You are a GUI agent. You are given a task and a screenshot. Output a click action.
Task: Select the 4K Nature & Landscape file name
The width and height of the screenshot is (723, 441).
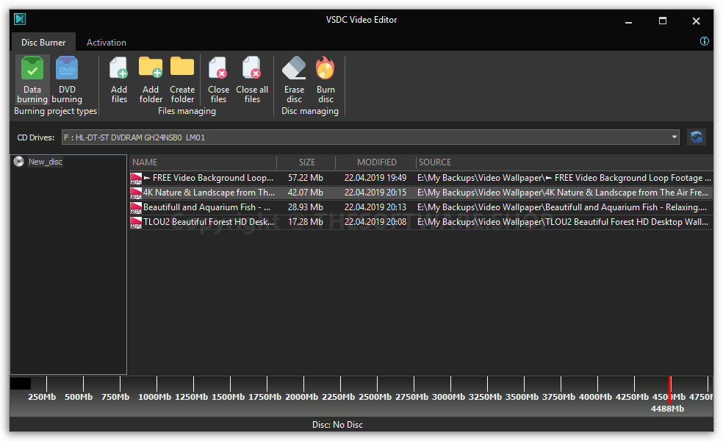point(209,193)
